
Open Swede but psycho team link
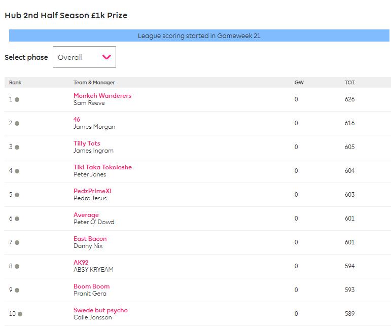(100, 310)
